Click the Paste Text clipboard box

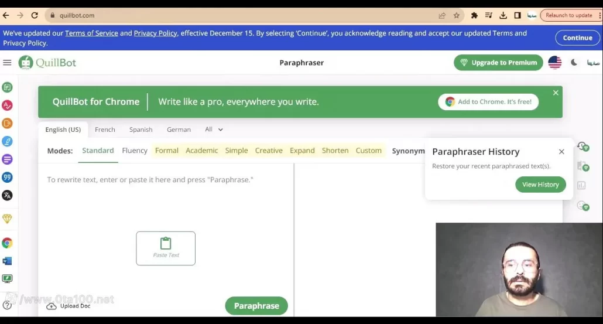(166, 248)
